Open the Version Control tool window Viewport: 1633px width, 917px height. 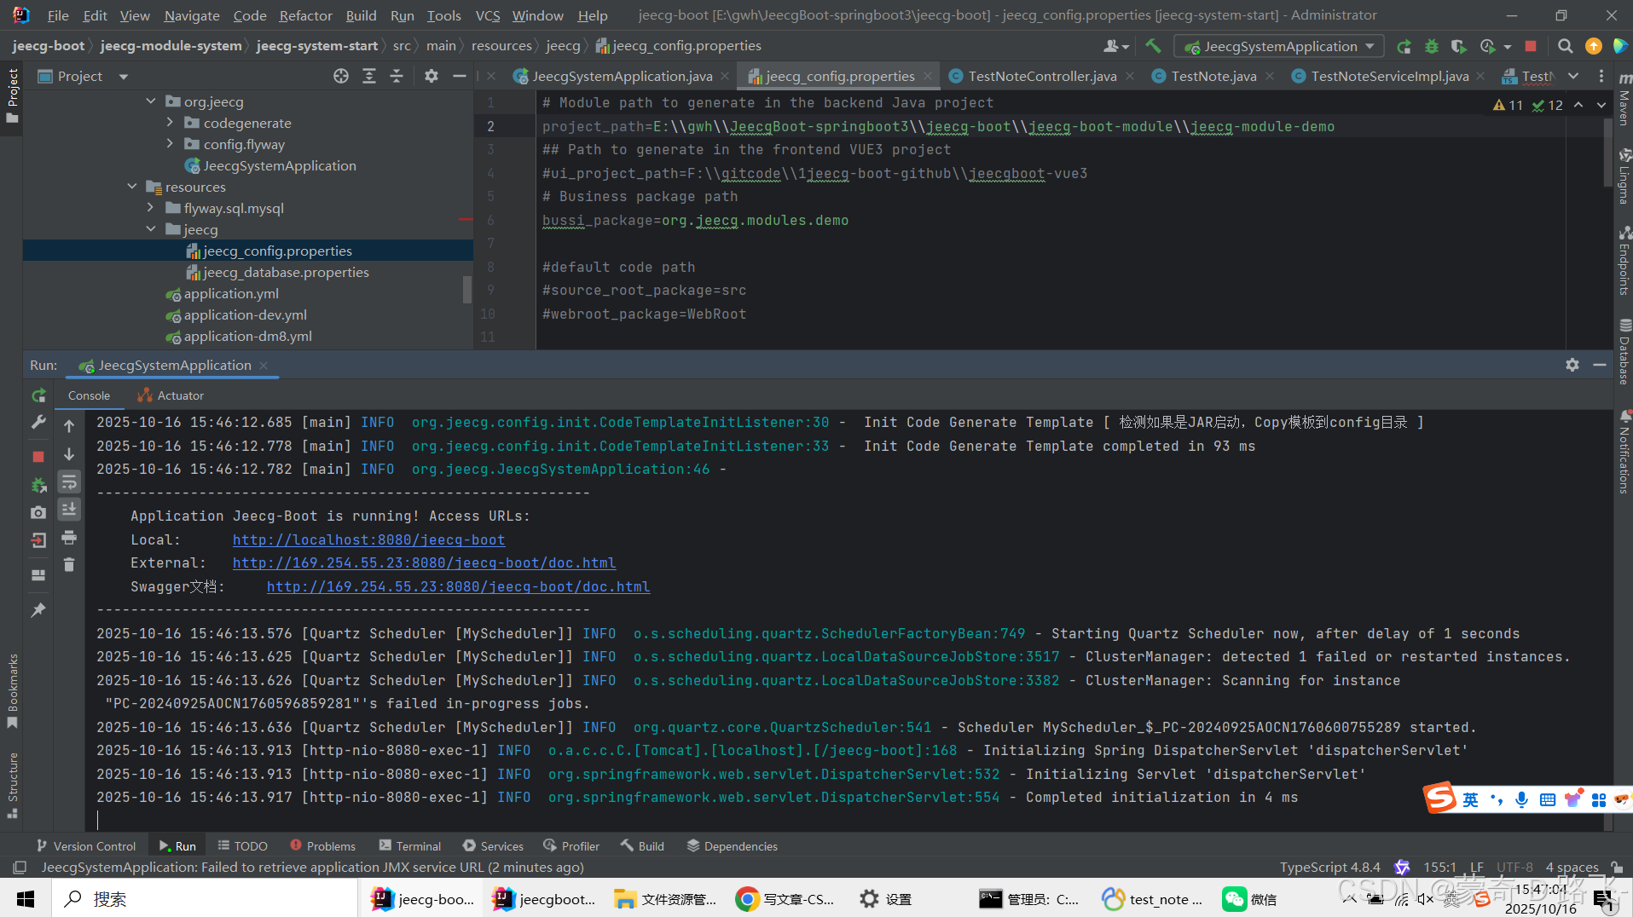(86, 846)
